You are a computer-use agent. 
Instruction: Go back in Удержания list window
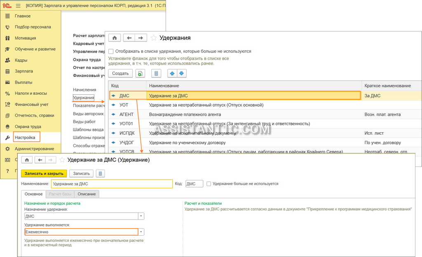tap(129, 38)
